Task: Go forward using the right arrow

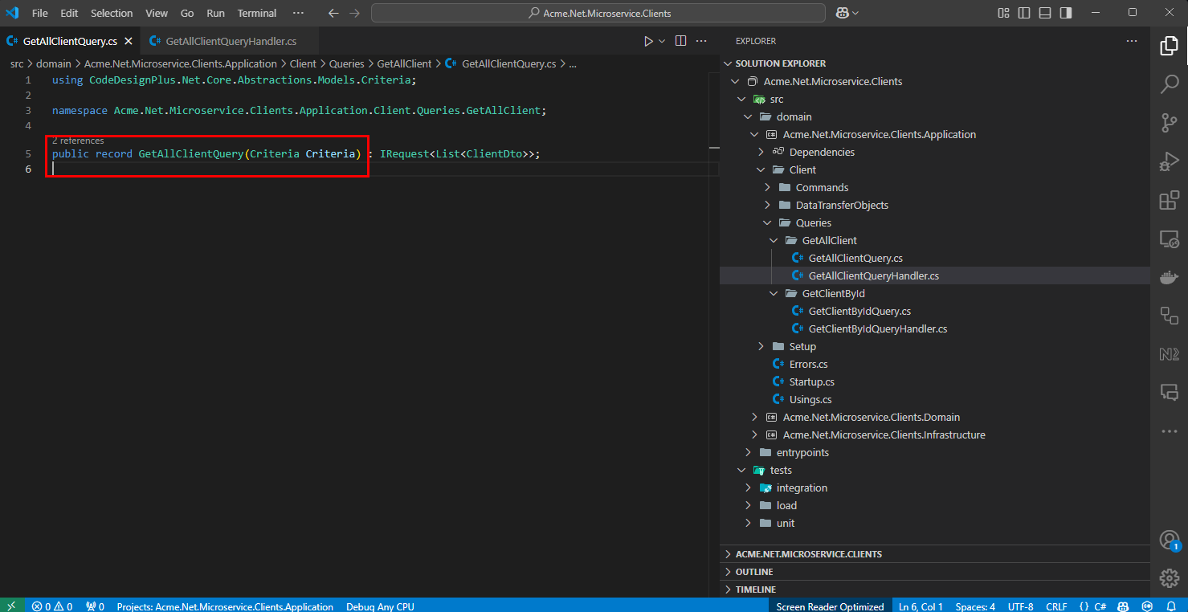Action: coord(354,13)
